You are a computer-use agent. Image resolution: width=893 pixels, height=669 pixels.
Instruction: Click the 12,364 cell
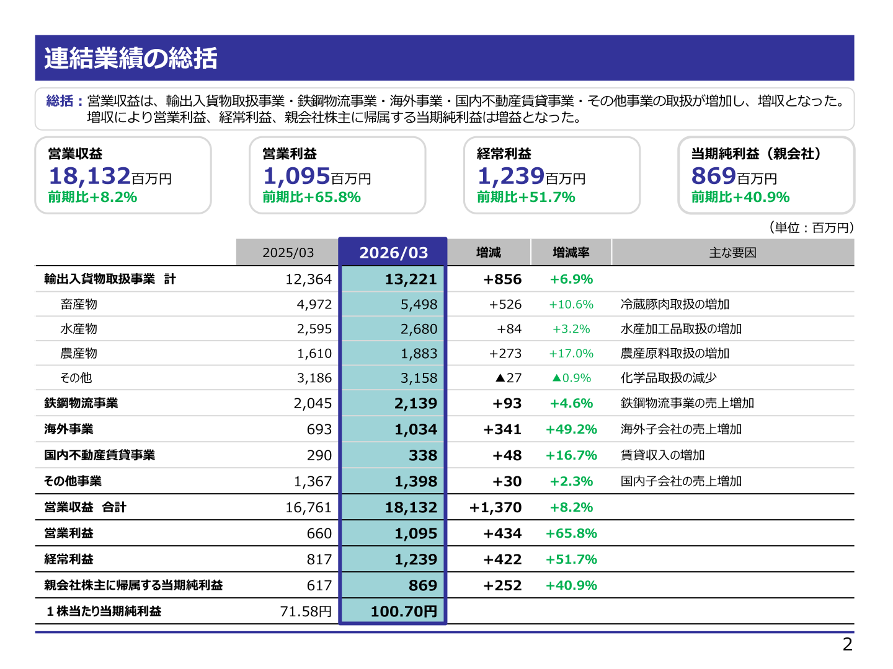308,279
